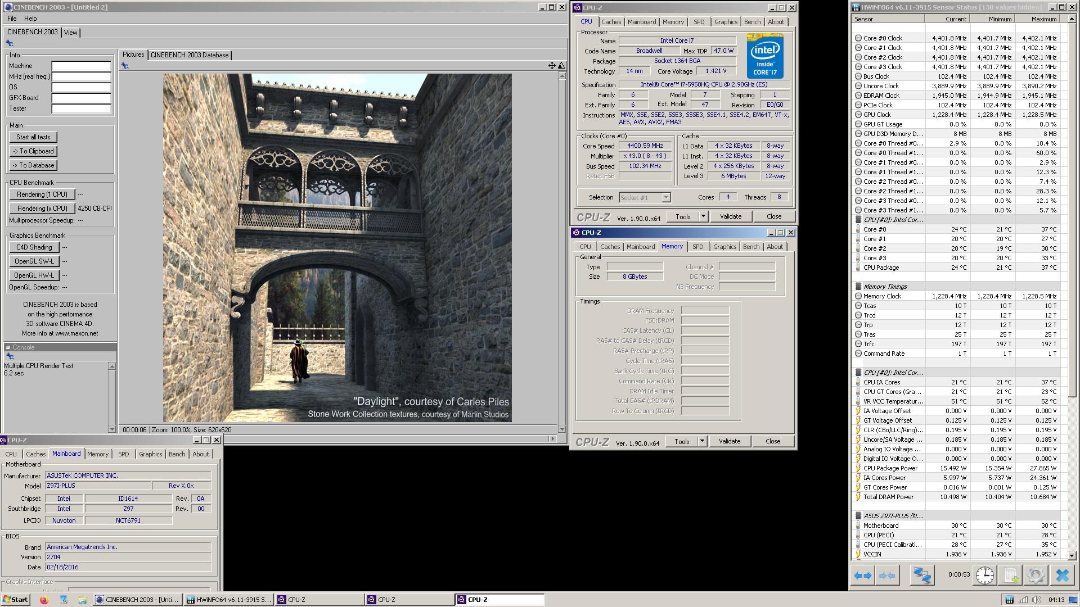Collapse first CPU [#0]: Intel Cor... temperature group
1080x607 pixels.
click(858, 220)
